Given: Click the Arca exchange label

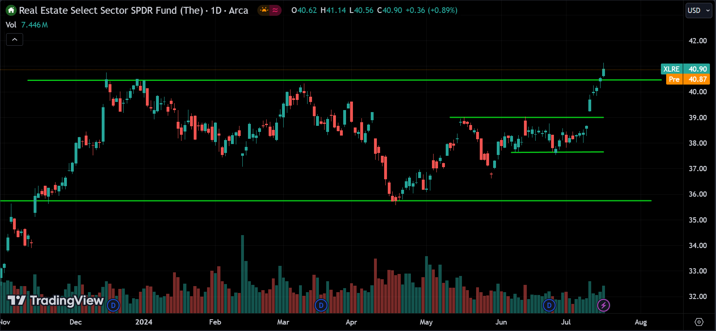Looking at the screenshot, I should click(x=238, y=10).
